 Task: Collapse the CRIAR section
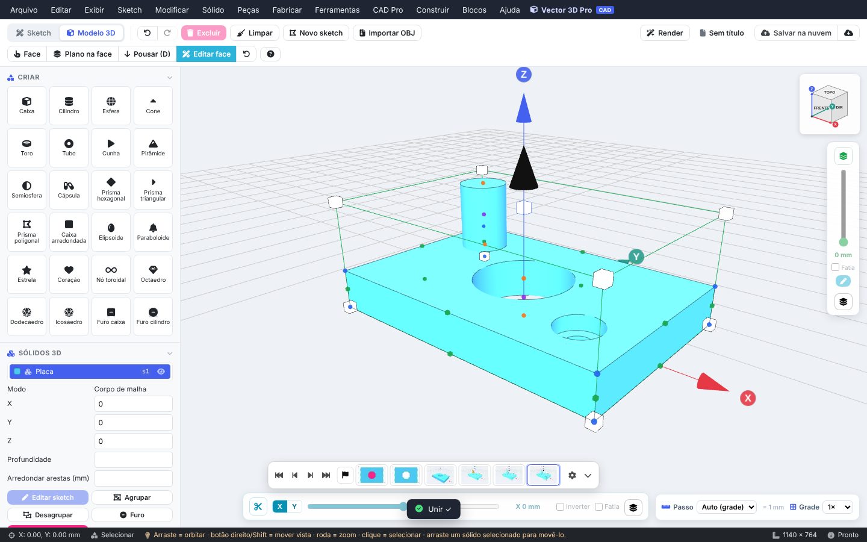[170, 78]
